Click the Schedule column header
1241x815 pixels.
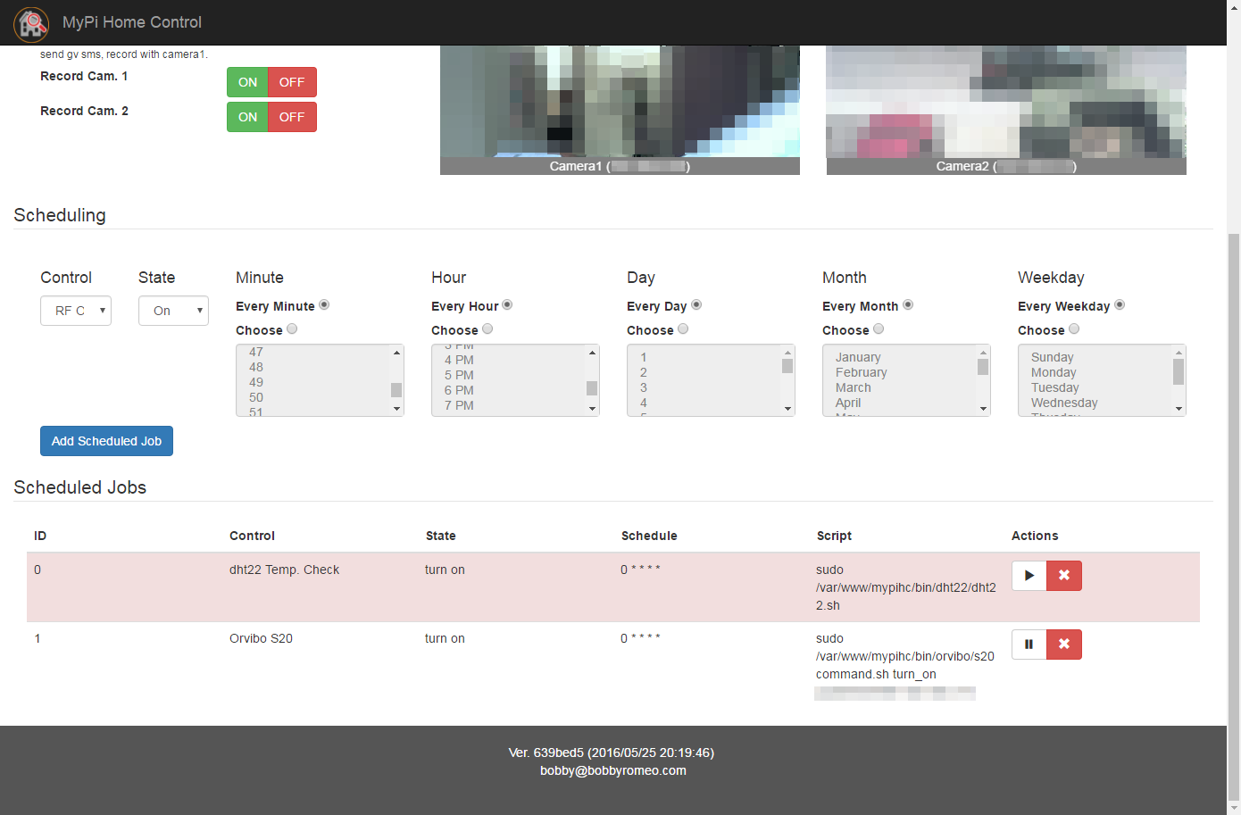click(x=649, y=536)
